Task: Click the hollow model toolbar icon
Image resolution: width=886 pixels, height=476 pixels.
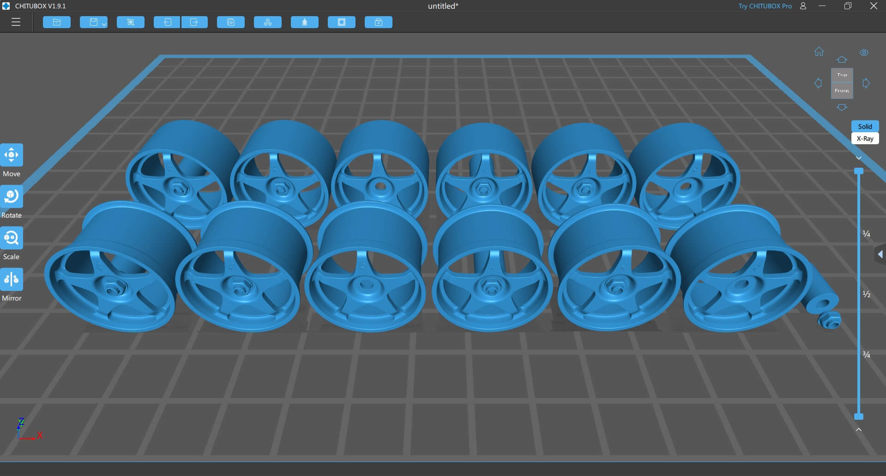Action: tap(342, 22)
